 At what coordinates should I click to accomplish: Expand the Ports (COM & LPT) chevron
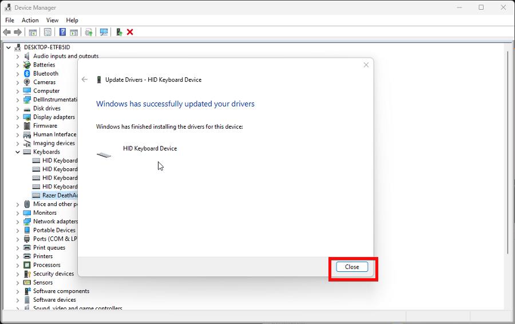18,239
